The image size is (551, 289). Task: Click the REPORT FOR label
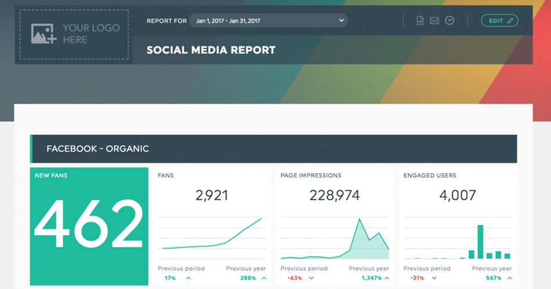pos(166,21)
